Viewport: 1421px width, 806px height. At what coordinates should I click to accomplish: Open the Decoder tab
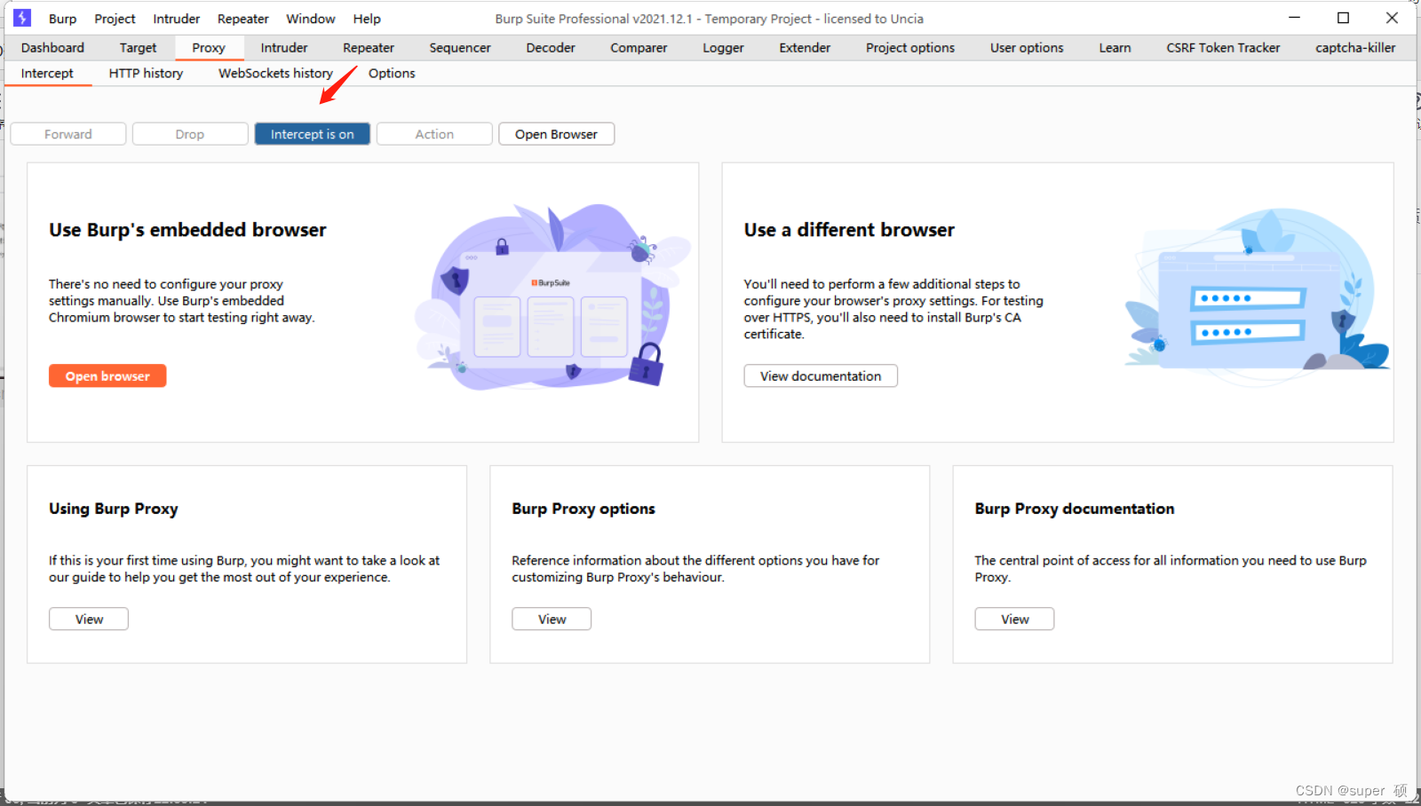click(551, 48)
